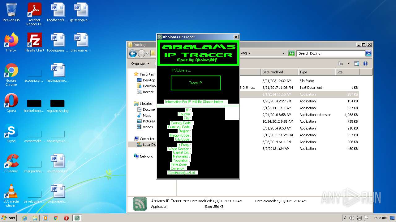The image size is (396, 222).
Task: Show hidden system tray icons
Action: [x=345, y=218]
